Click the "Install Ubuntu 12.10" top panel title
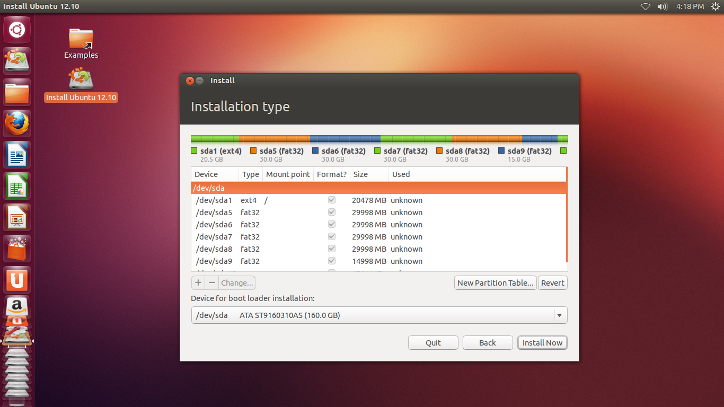Screen dimensions: 724x407 41,6
